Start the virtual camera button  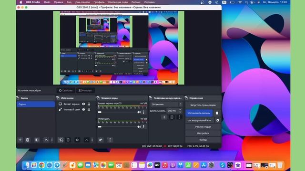click(200, 120)
